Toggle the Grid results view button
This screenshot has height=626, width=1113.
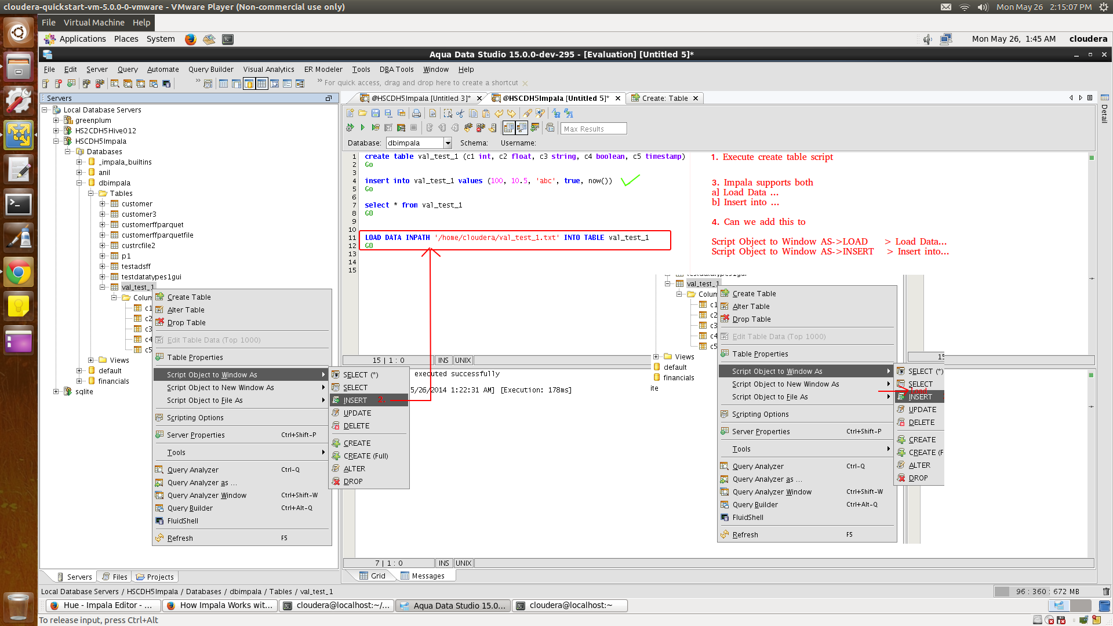pyautogui.click(x=509, y=128)
